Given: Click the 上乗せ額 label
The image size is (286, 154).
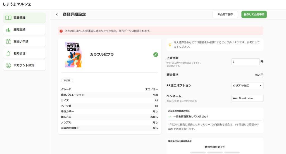Looking at the screenshot, I should (172, 58).
